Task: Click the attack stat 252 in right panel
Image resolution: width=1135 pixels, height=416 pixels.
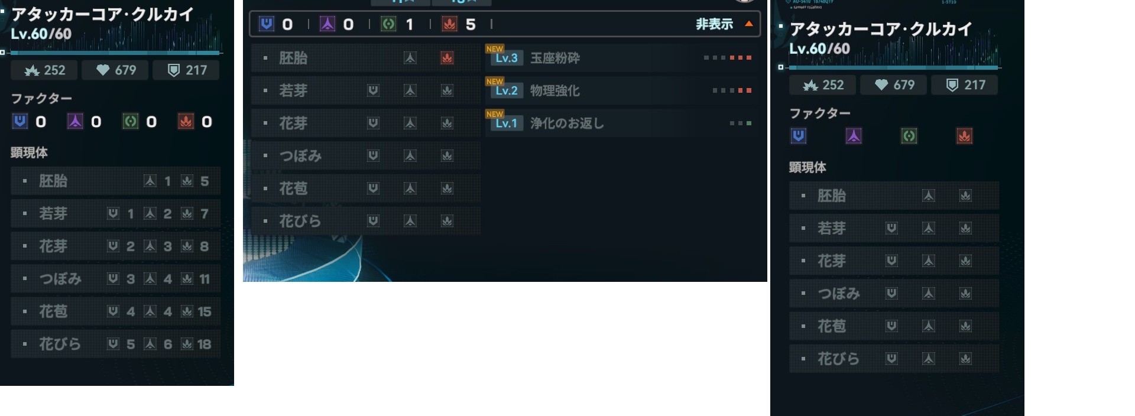Action: click(x=823, y=85)
